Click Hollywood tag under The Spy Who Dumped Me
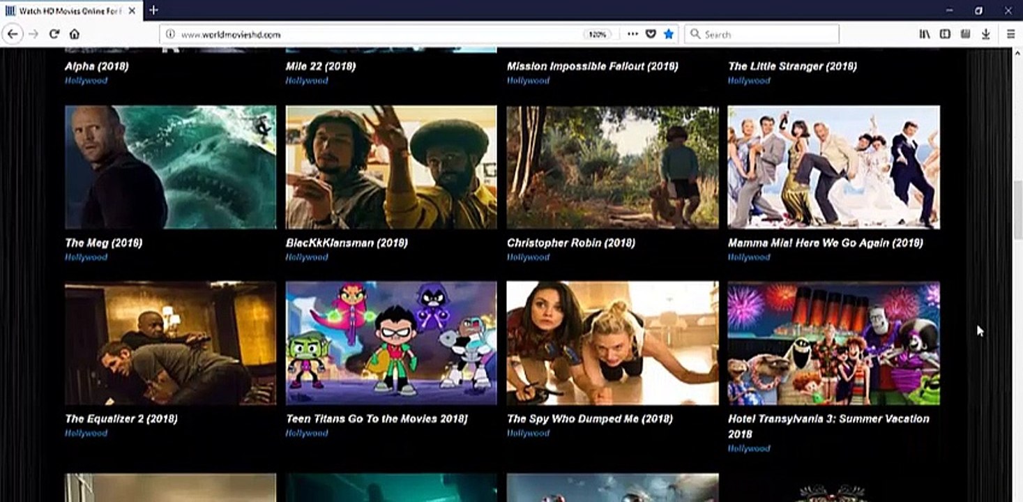The width and height of the screenshot is (1023, 502). pos(528,433)
